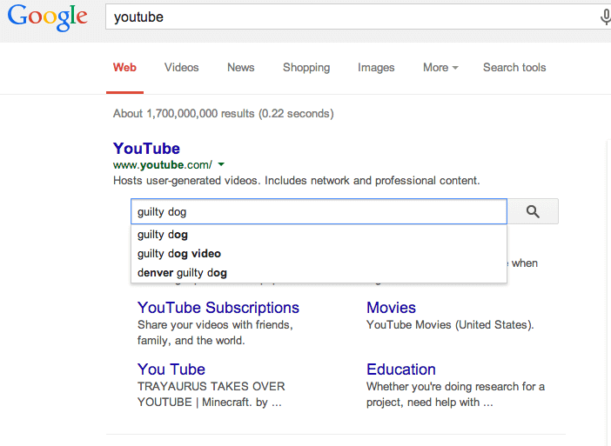
Task: Expand the More menu
Action: [x=440, y=67]
